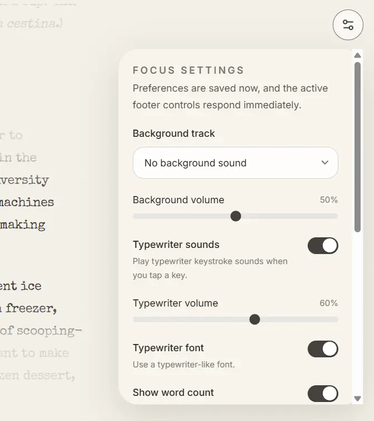The image size is (374, 421).
Task: Turn off the Typewriter font toggle
Action: pos(323,349)
